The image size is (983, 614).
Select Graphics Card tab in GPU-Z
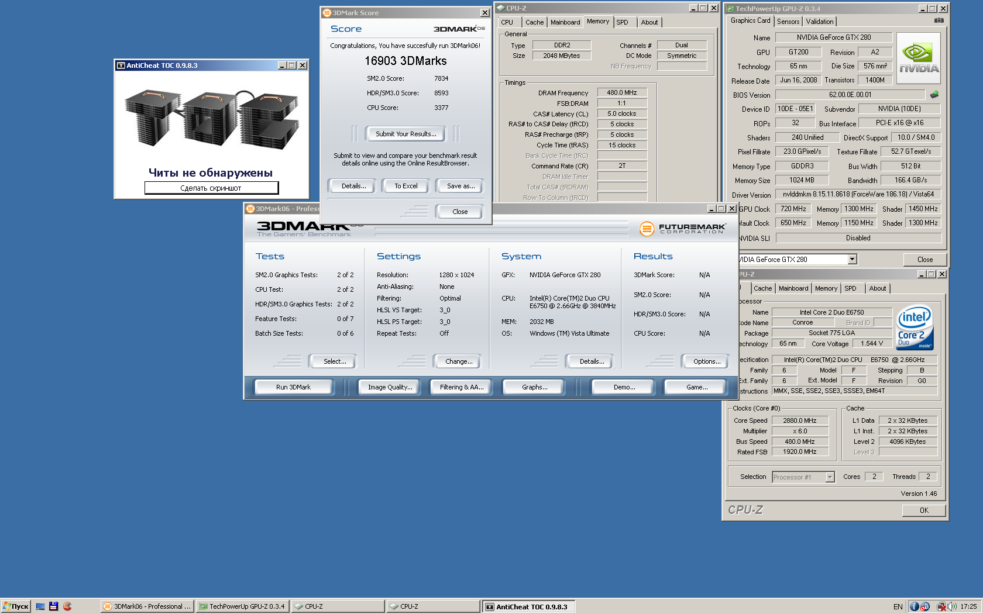tap(750, 20)
